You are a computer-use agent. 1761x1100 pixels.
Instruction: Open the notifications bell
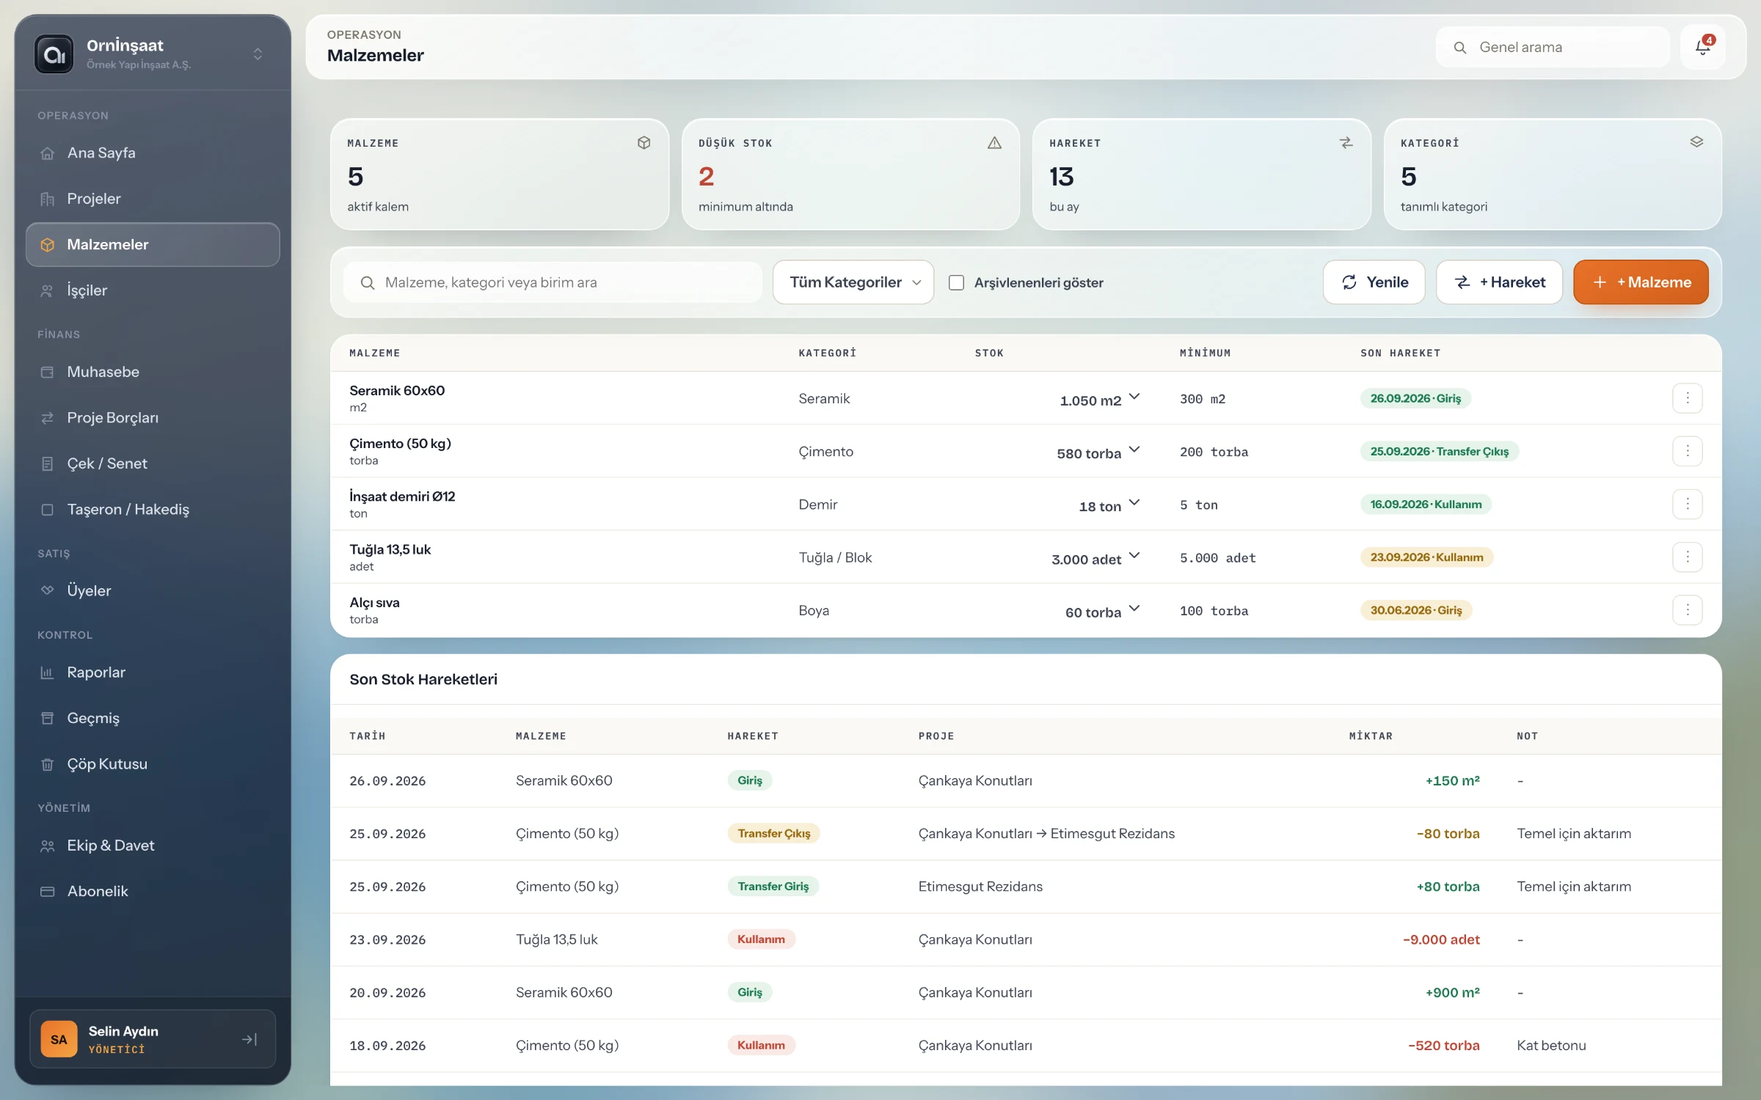pos(1702,47)
